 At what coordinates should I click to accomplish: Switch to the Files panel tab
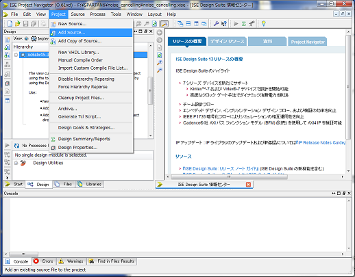[64, 184]
